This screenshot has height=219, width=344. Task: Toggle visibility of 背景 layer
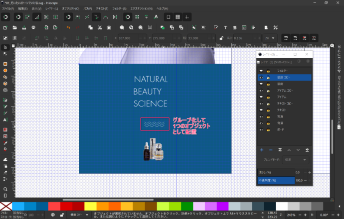point(261,123)
